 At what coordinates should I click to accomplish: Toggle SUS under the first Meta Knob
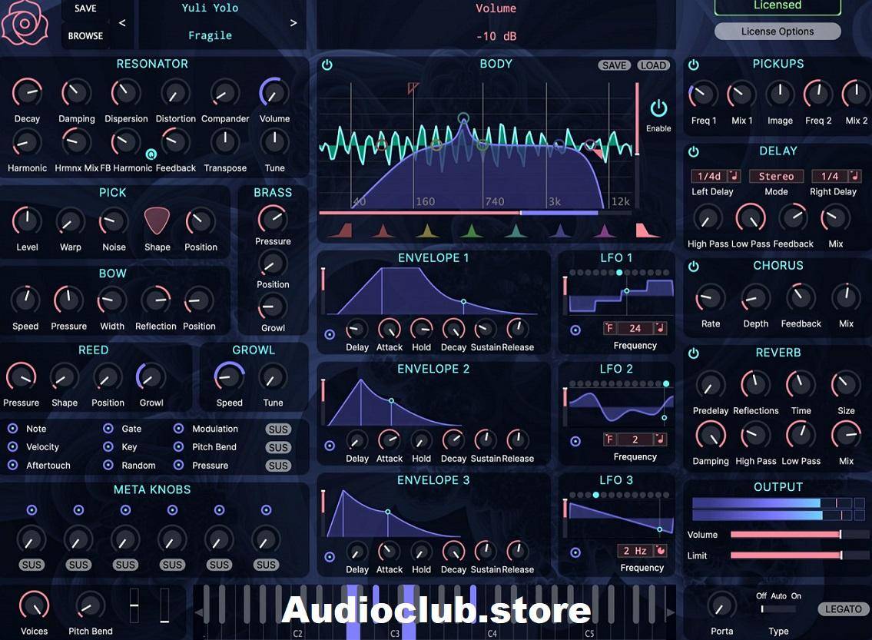31,565
